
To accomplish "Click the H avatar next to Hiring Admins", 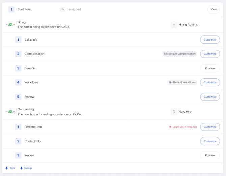I will click(174, 25).
